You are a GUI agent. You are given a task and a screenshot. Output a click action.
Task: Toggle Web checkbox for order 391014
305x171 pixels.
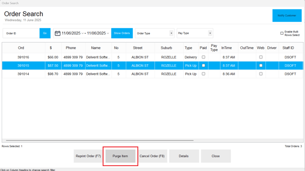click(x=261, y=74)
